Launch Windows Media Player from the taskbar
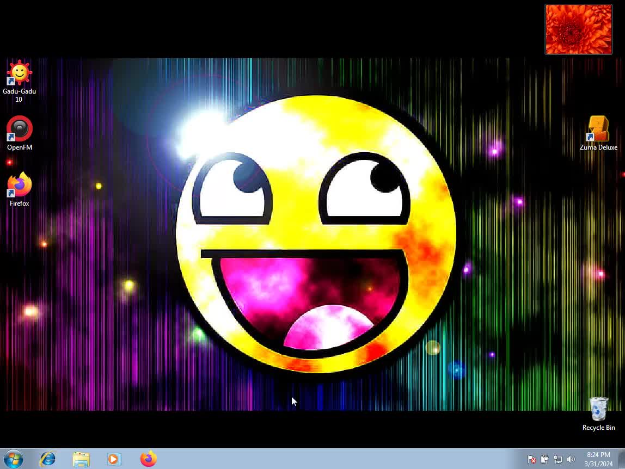 (114, 459)
